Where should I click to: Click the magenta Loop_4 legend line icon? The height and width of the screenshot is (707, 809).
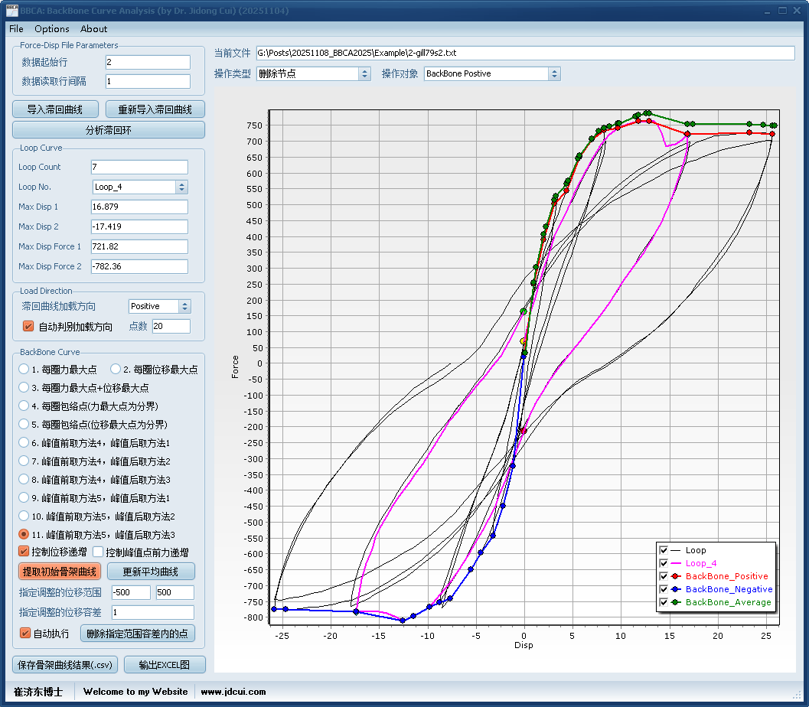(x=675, y=563)
